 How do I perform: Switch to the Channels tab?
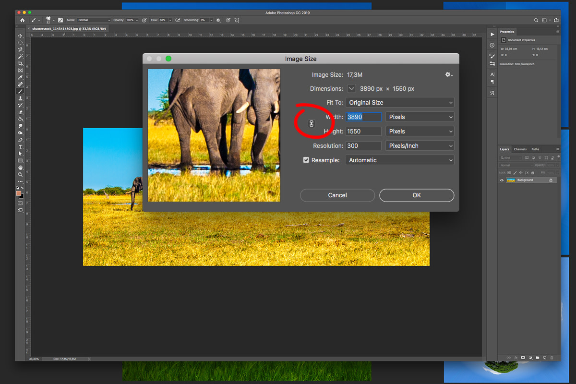pos(520,149)
